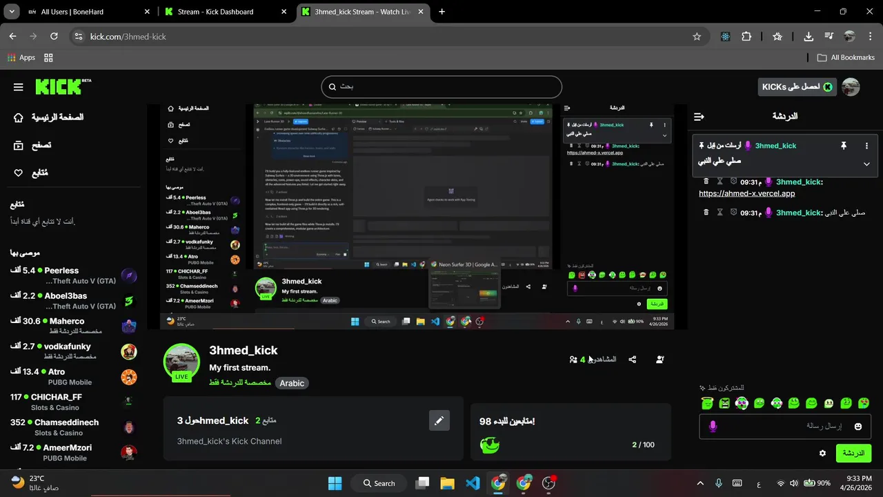Open AmeerMzori recommended channel
883x497 pixels.
pyautogui.click(x=74, y=453)
